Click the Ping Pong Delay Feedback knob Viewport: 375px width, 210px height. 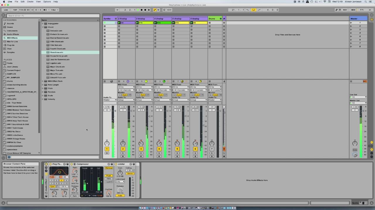click(54, 193)
